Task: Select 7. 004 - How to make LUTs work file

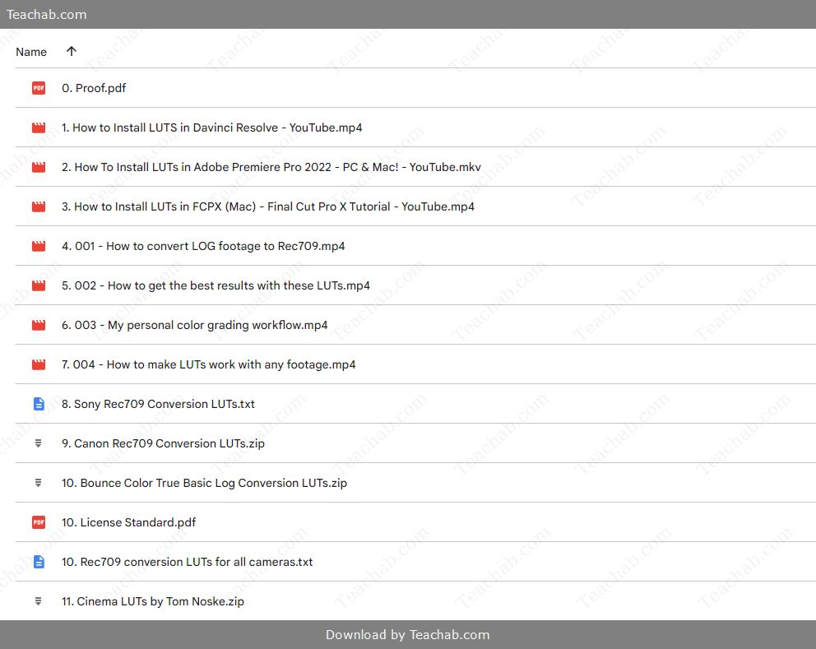Action: 208,364
